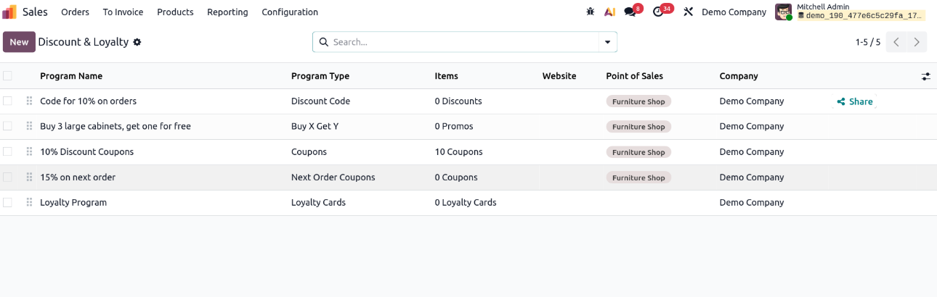Click the Sales app logo icon
This screenshot has height=297, width=937.
9,12
